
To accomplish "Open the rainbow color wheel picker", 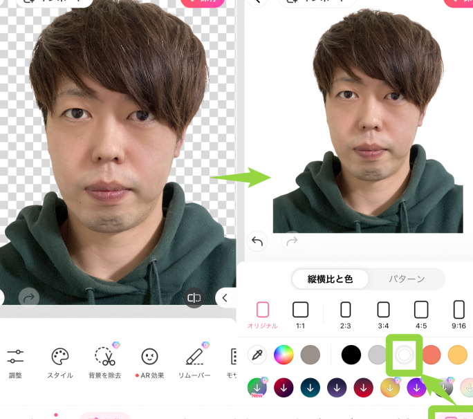I will pos(284,355).
